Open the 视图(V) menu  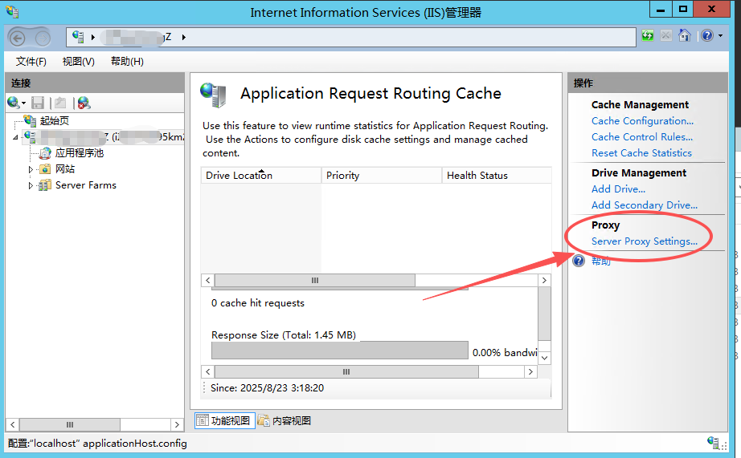(x=79, y=62)
